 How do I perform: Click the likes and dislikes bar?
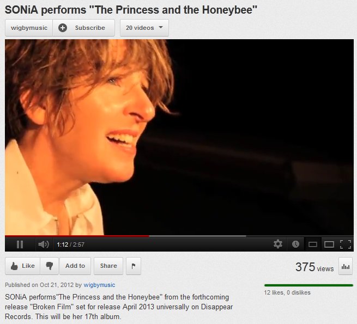(308, 285)
